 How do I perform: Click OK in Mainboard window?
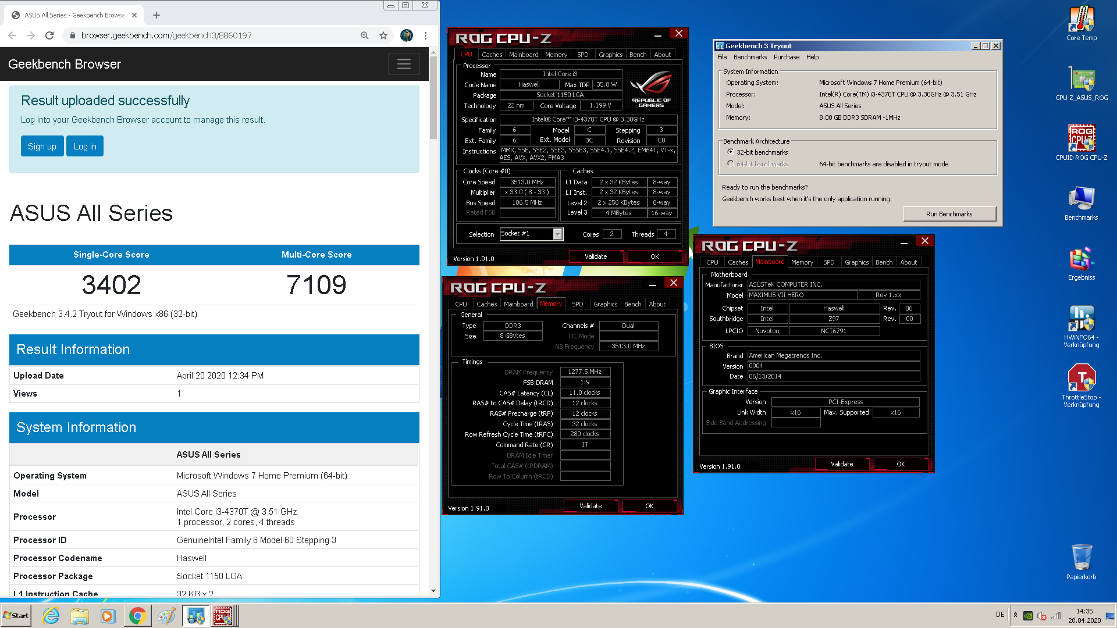[901, 464]
